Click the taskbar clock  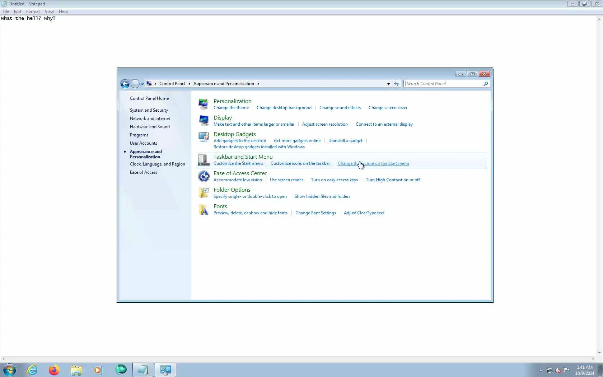pyautogui.click(x=585, y=370)
